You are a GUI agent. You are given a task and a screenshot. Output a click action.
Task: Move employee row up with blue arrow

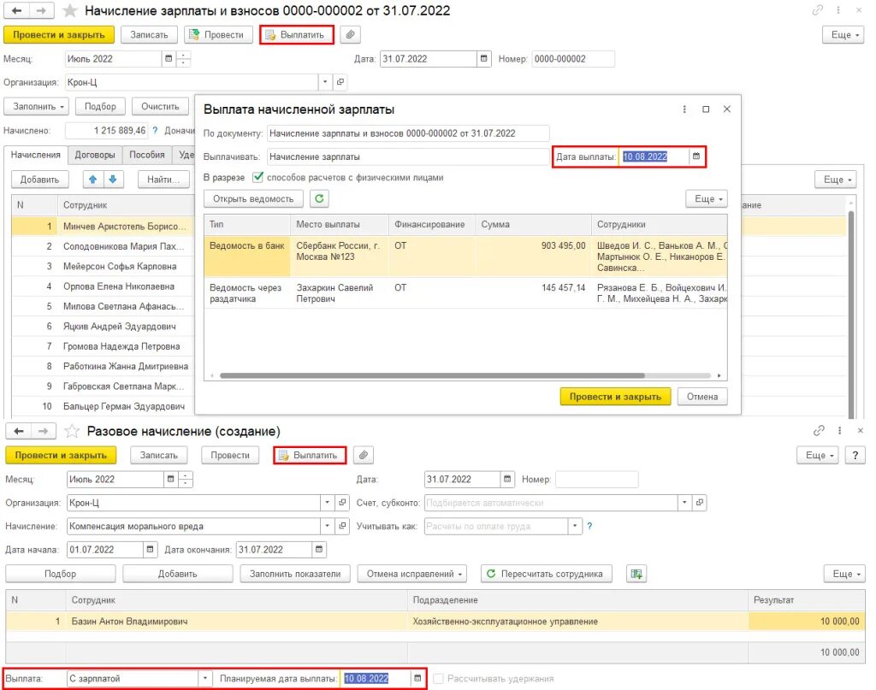(92, 180)
